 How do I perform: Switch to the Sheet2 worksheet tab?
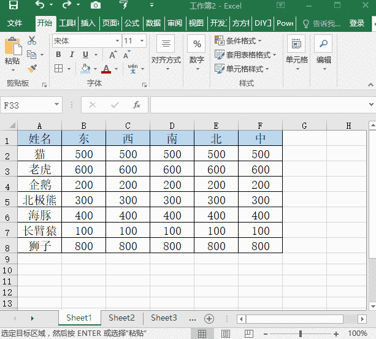[121, 318]
